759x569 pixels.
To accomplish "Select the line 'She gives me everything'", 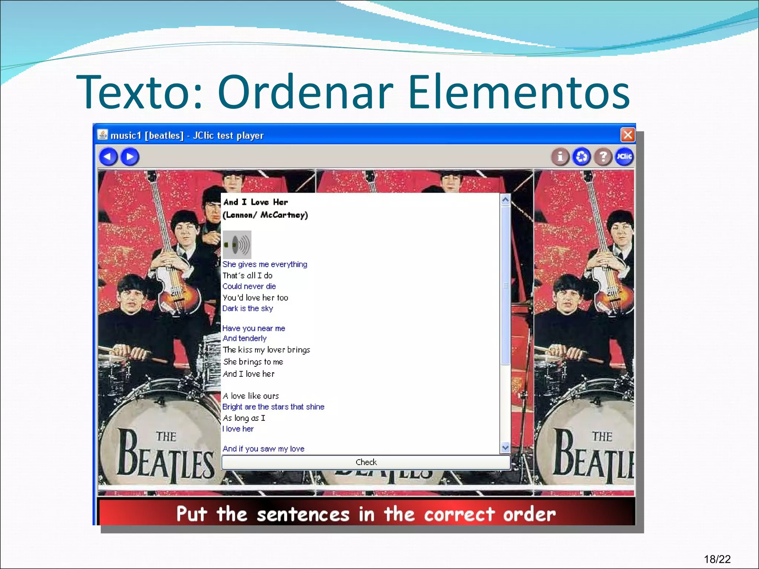I will coord(265,264).
